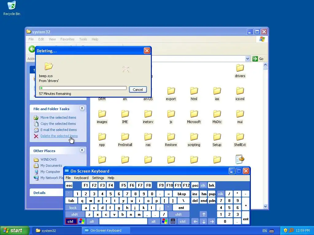The image size is (314, 235).
Task: Click the Back arrow in Explorer toolbar
Action: [32, 49]
